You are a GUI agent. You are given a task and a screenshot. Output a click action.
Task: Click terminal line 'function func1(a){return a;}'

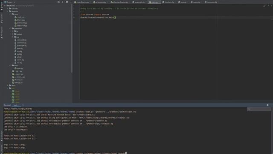point(20,136)
